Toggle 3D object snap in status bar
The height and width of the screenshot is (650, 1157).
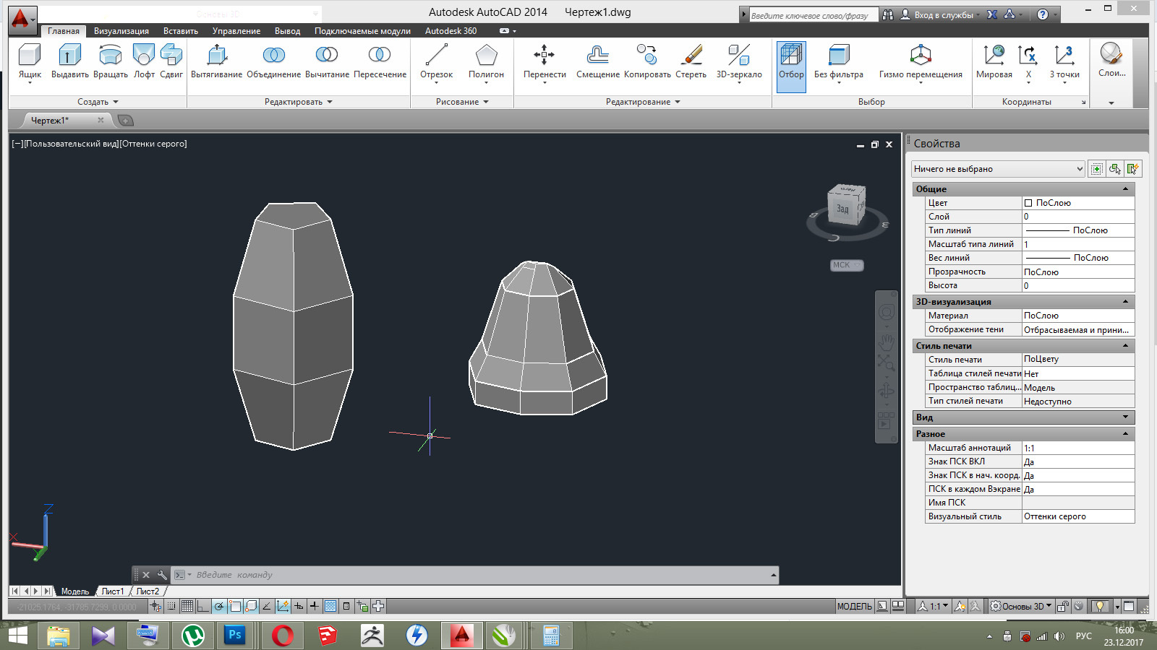coord(251,607)
